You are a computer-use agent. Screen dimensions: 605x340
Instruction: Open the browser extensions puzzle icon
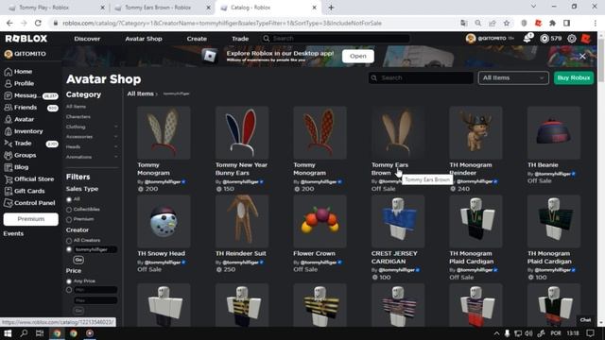pos(552,23)
